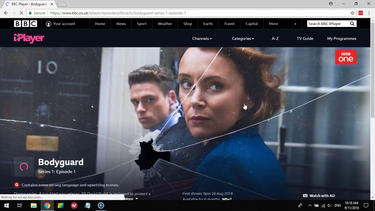375x211 pixels.
Task: Open the Earth section
Action: (x=208, y=24)
